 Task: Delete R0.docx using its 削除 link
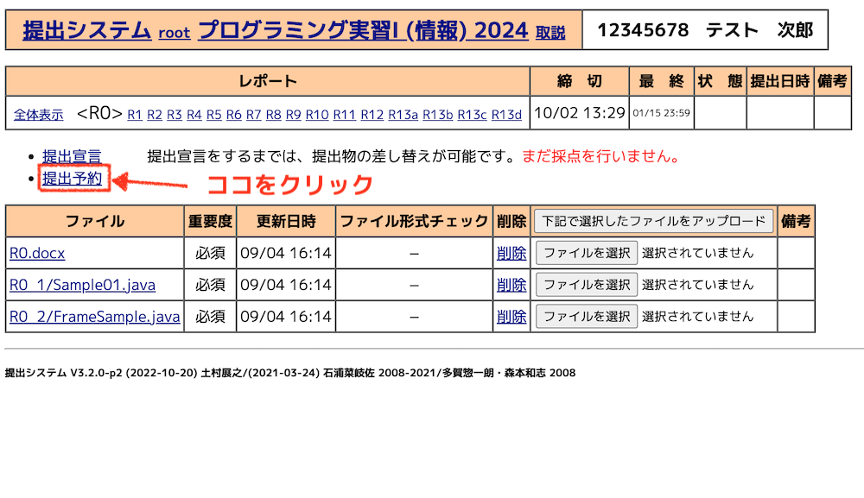511,253
